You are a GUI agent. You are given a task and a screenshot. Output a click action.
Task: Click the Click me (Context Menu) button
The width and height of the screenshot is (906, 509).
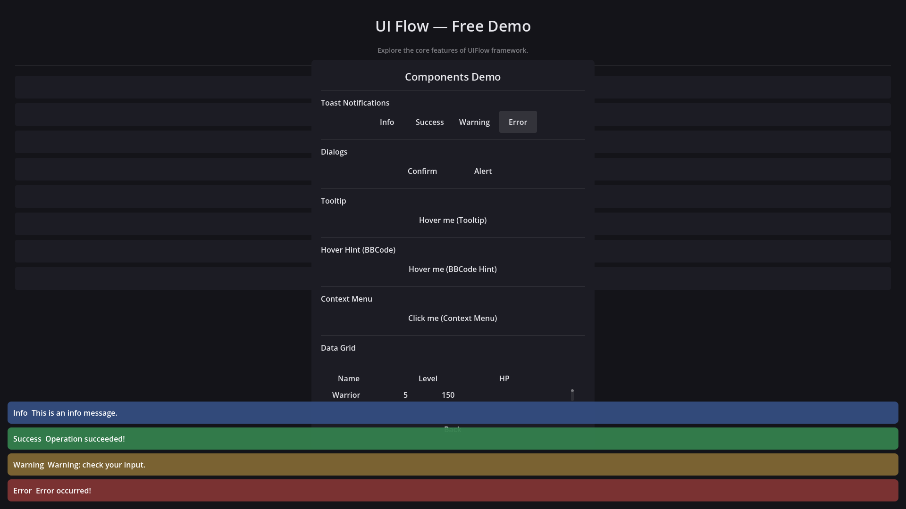453,318
